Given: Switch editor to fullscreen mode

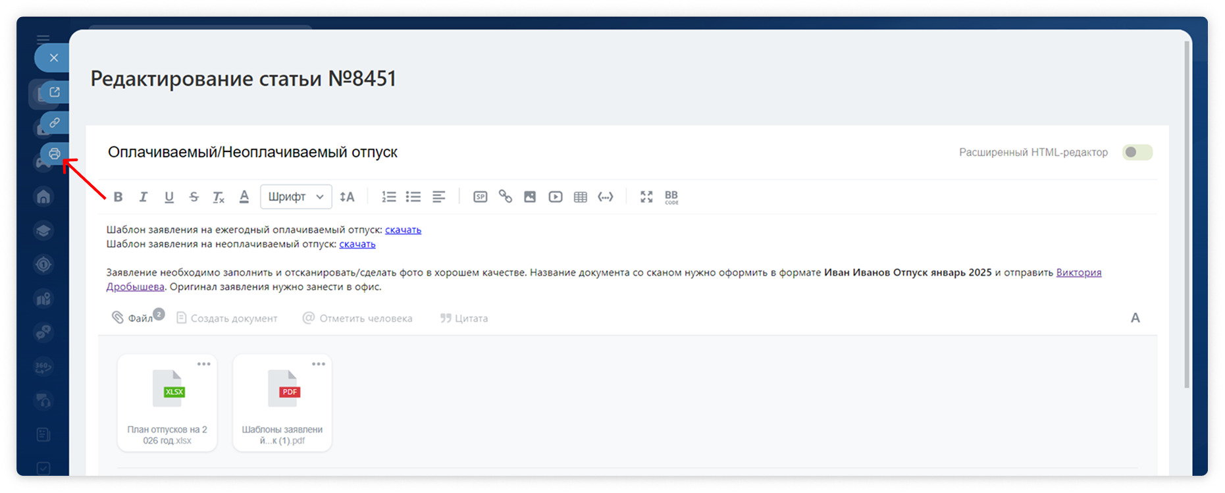Looking at the screenshot, I should pos(646,197).
